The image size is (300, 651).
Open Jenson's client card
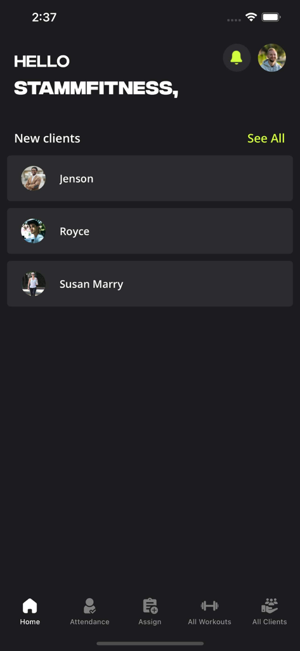[x=150, y=179]
